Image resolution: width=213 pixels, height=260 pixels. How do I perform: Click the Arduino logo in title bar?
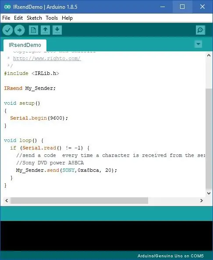tap(7, 7)
